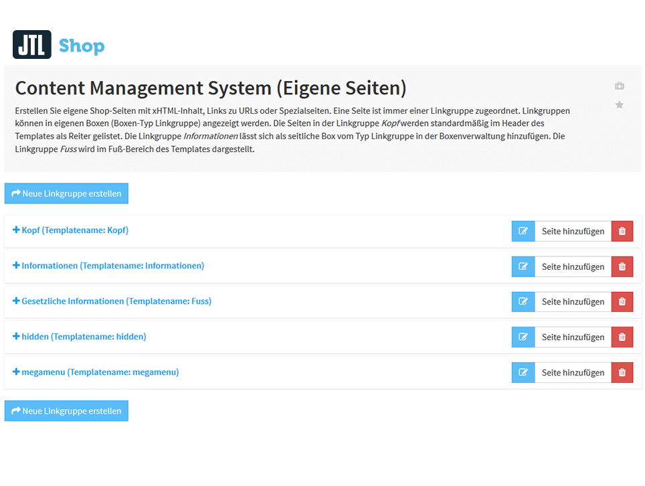Delete the Gesetzliche Informationen link group
Screen dimensions: 645x486
pos(622,301)
